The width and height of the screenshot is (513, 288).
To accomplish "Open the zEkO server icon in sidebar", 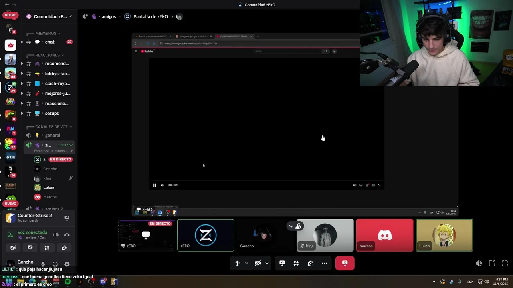I will pos(10,87).
